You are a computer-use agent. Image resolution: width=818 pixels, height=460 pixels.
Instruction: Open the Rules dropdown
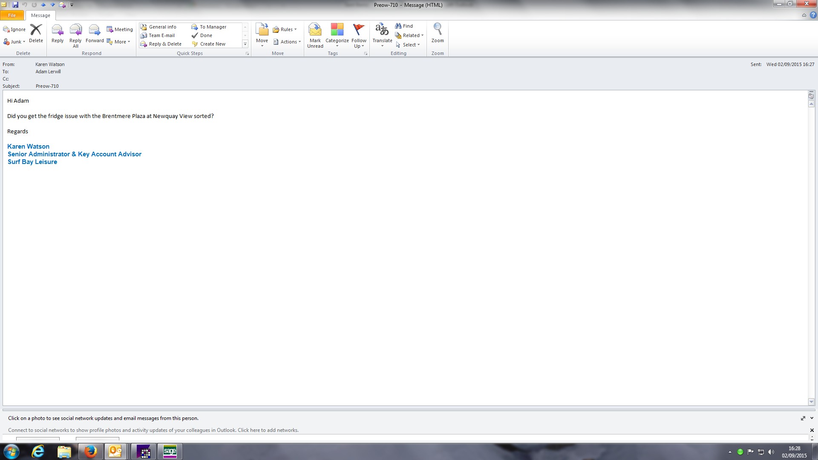click(285, 29)
